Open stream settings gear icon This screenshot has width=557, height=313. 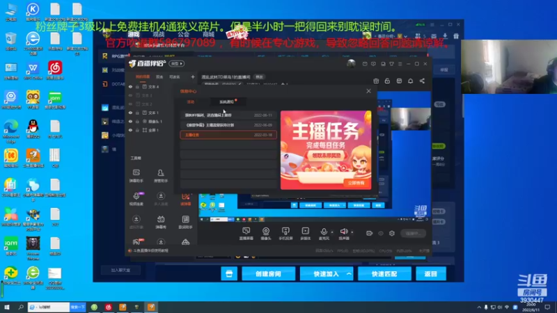coord(392,233)
